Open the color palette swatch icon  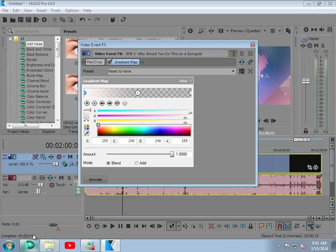[87, 127]
